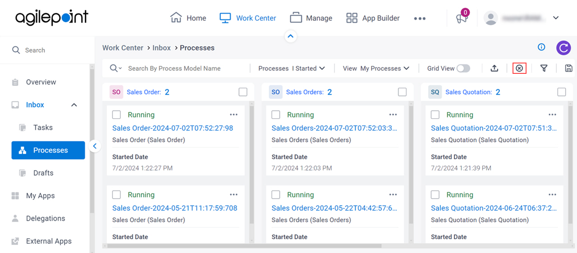Click Inbox in the breadcrumb

click(161, 48)
